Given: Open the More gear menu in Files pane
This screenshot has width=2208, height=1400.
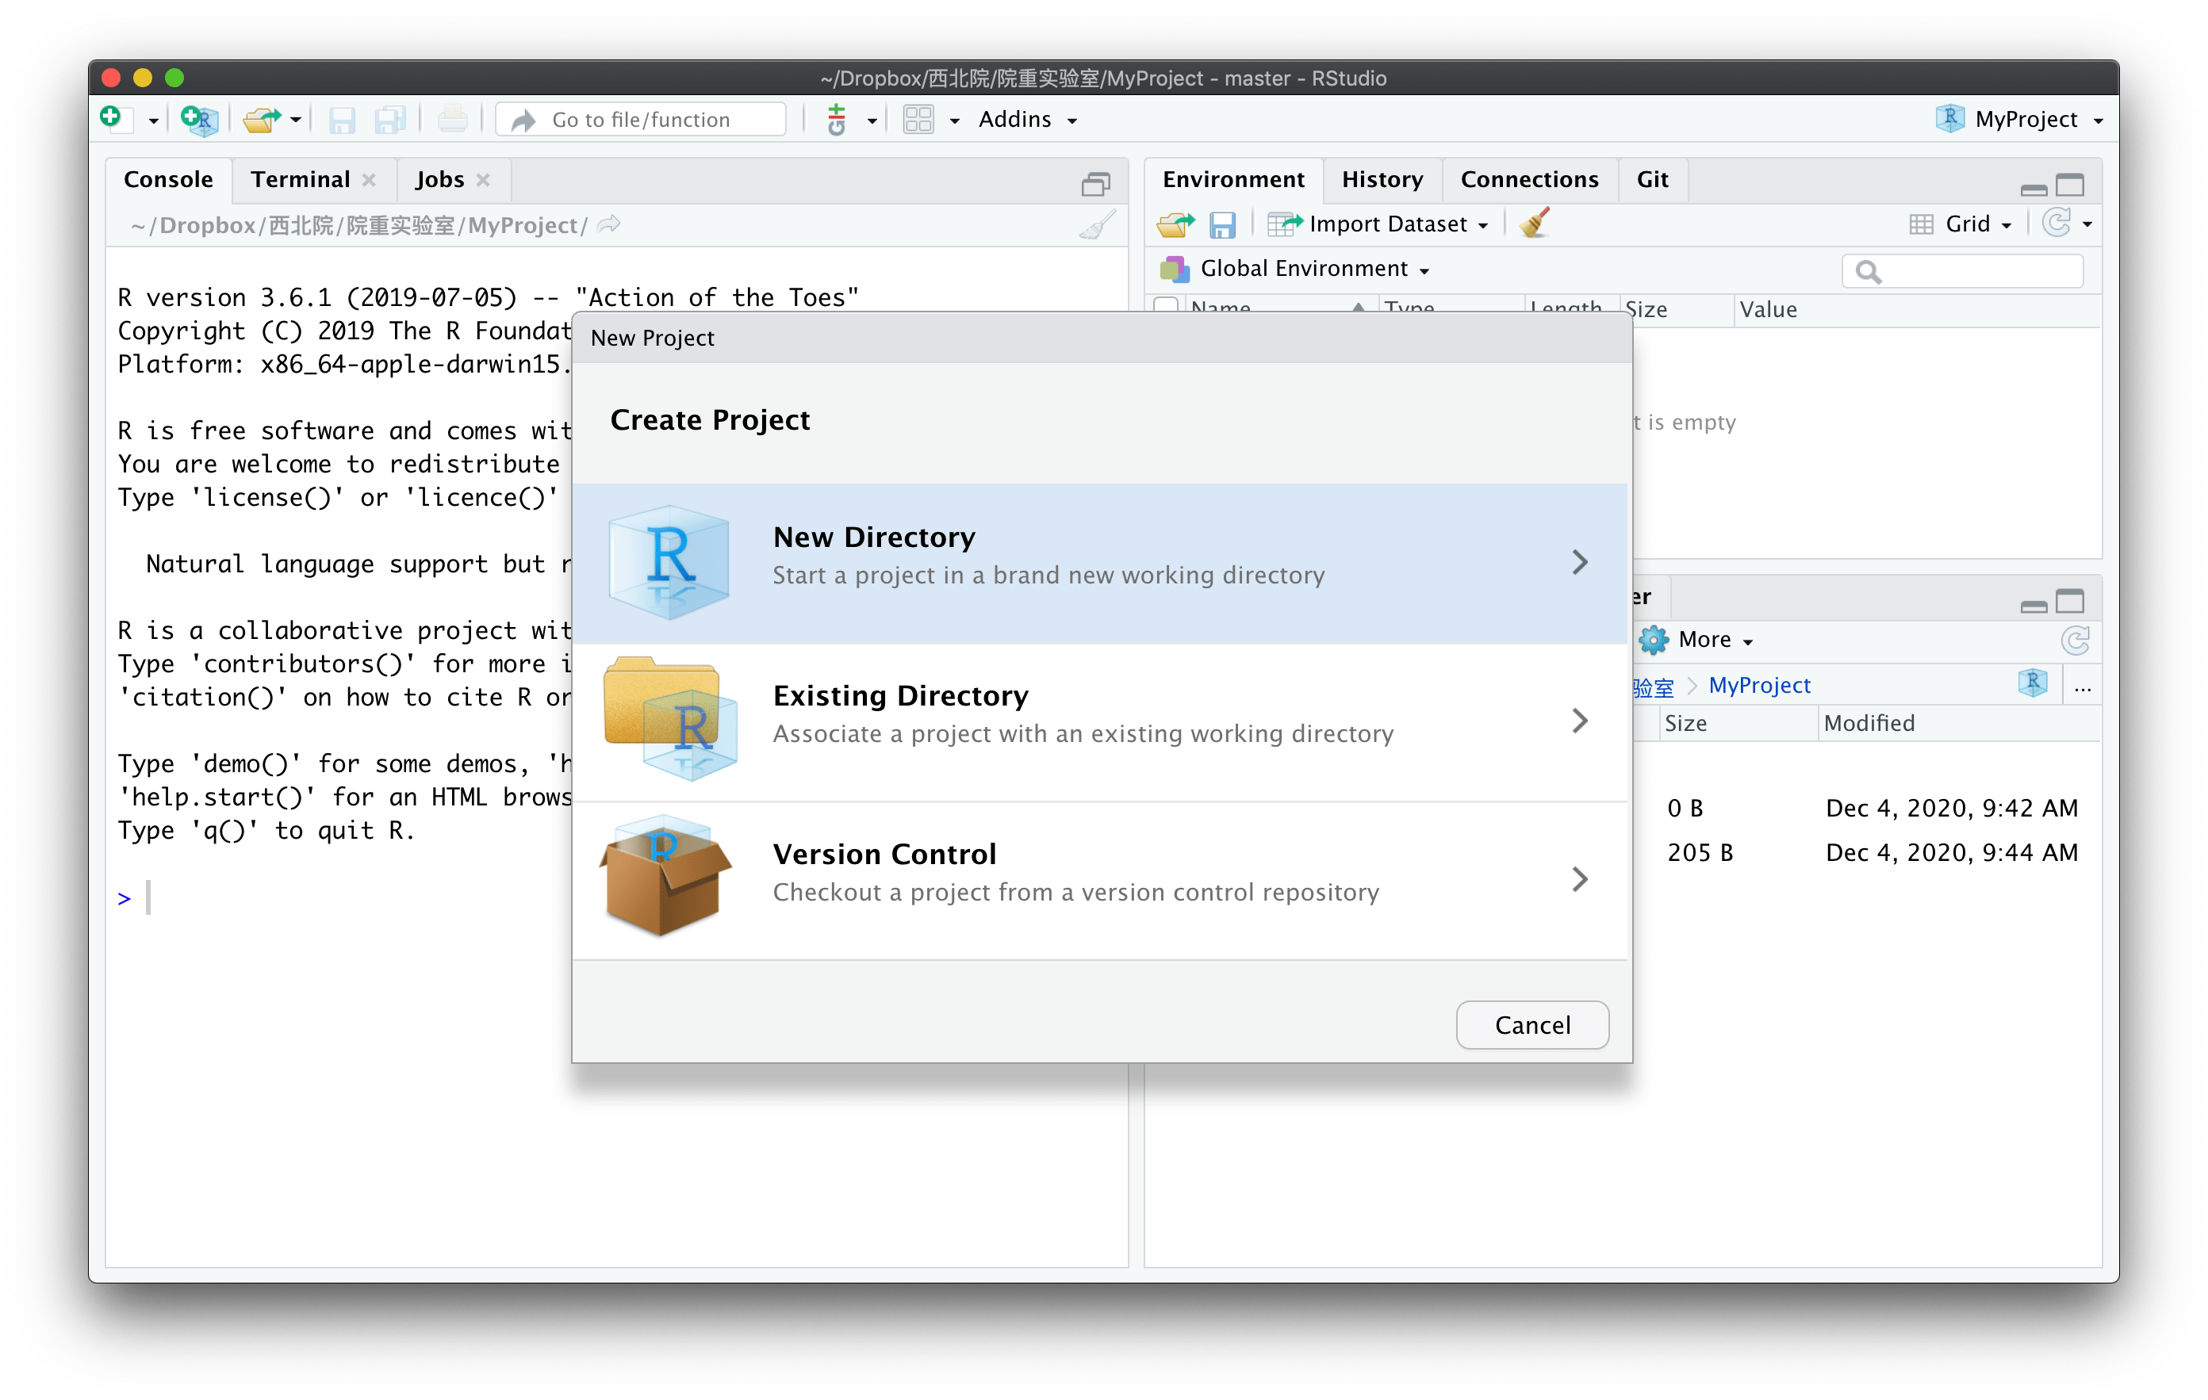Looking at the screenshot, I should [1696, 640].
